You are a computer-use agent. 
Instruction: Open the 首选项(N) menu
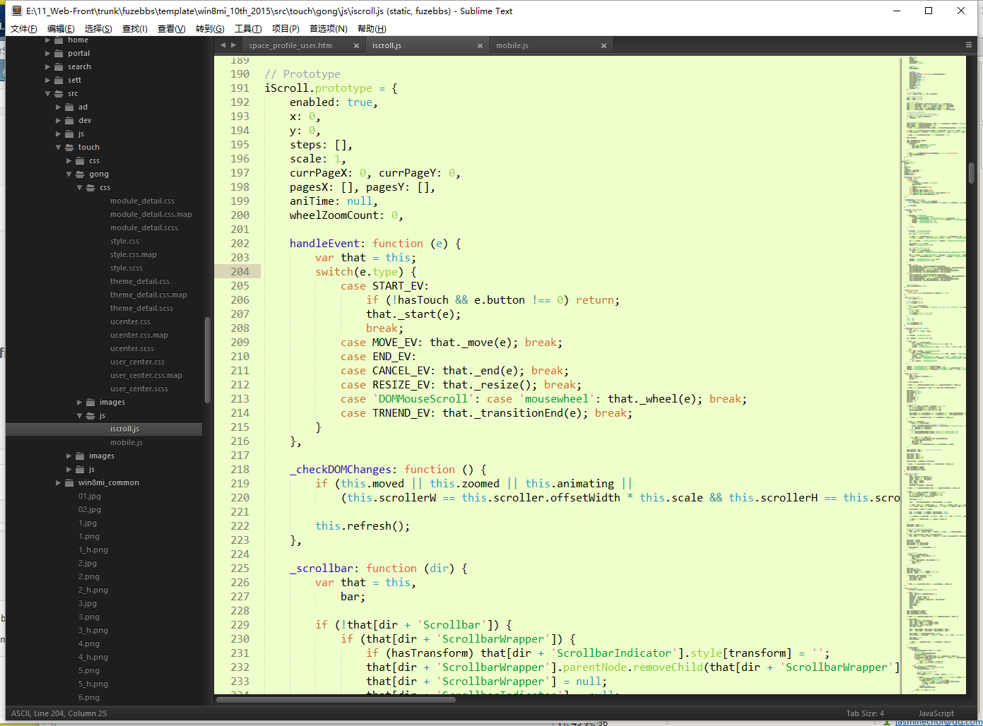coord(329,29)
